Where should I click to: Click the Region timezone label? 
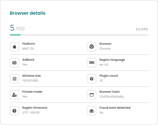(35, 108)
